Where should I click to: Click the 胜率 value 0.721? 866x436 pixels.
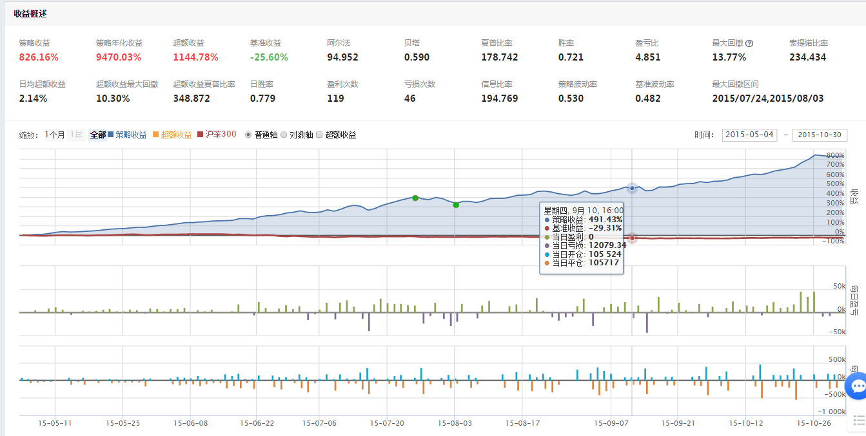pyautogui.click(x=571, y=57)
